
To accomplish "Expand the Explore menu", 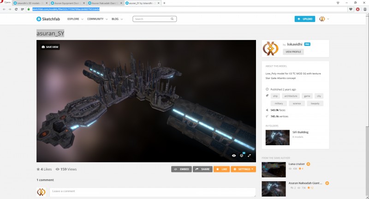I will click(x=75, y=19).
